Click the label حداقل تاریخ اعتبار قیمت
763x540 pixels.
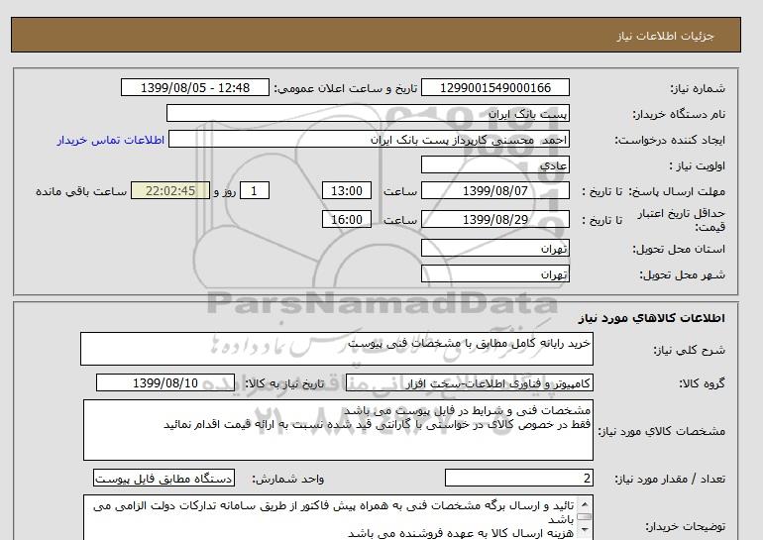click(x=682, y=220)
